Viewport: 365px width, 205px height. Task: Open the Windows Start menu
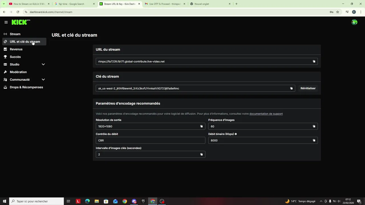(x=4, y=201)
